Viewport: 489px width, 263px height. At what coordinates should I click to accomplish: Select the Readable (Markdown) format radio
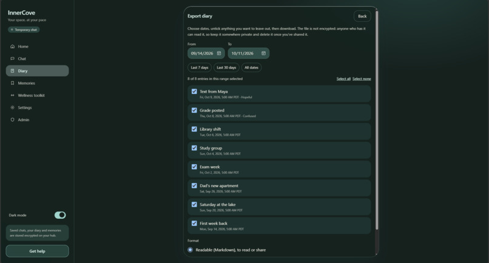[191, 250]
